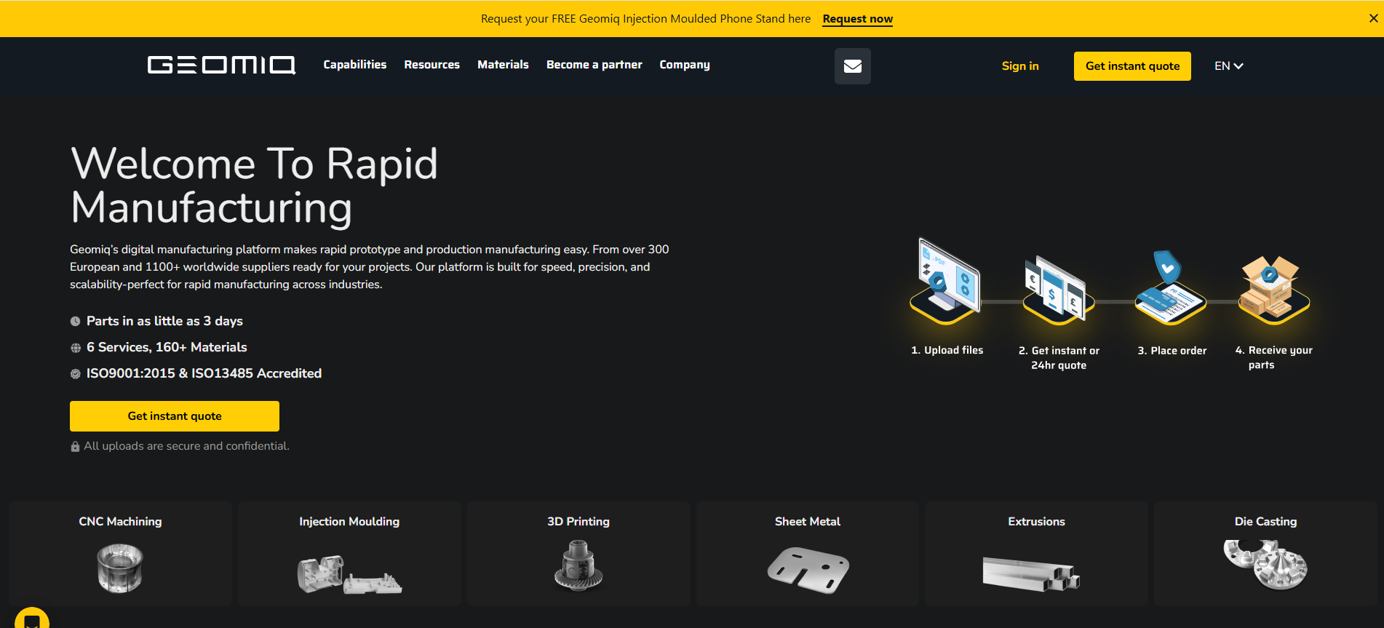Open the Materials menu

point(503,65)
